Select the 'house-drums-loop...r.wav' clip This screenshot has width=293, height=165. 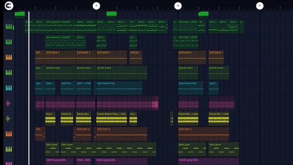pyautogui.click(x=112, y=119)
